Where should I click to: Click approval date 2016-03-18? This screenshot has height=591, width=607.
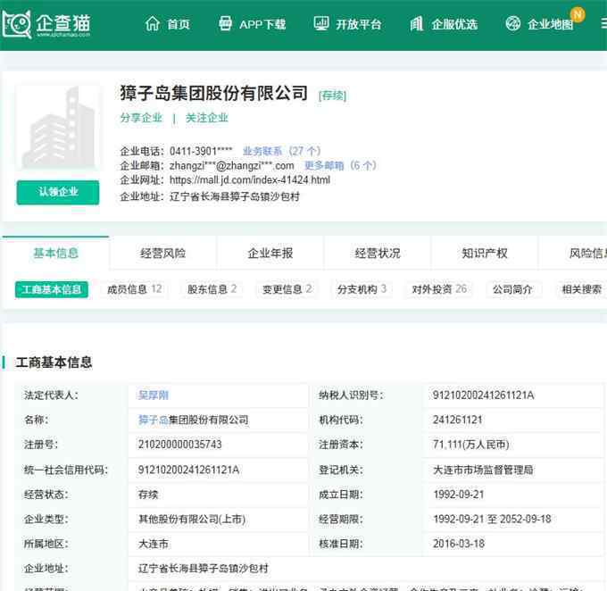459,544
